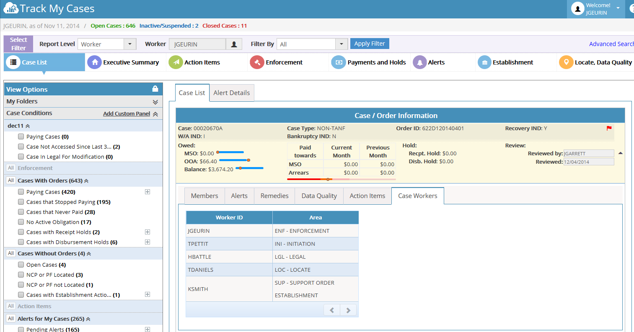This screenshot has width=634, height=332.
Task: Check No Active Obligation (17)
Action: click(21, 222)
